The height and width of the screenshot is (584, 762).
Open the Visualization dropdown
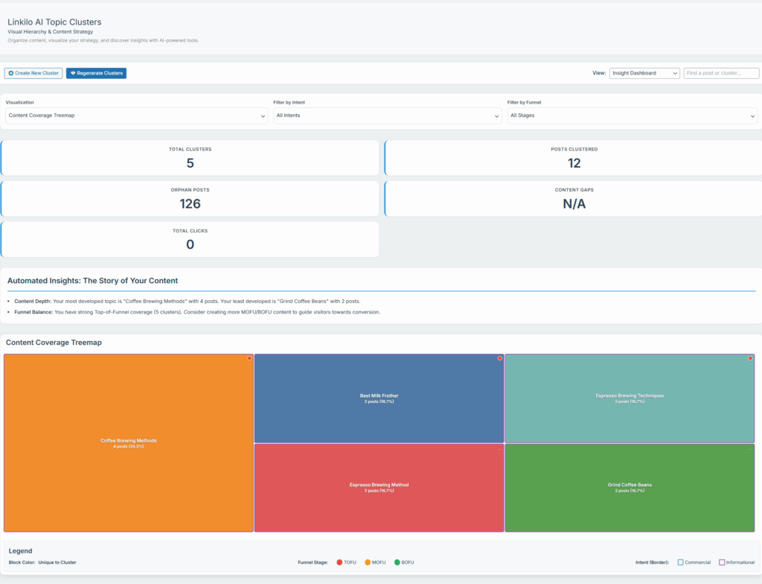136,115
